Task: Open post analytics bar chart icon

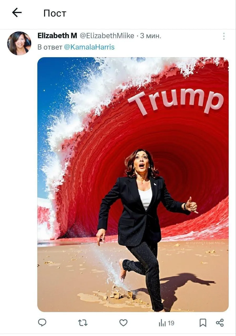Action: coord(162,323)
